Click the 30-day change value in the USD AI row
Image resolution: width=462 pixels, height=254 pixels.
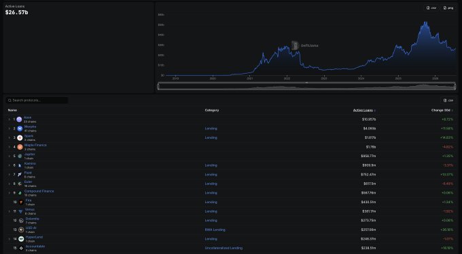[447, 230]
